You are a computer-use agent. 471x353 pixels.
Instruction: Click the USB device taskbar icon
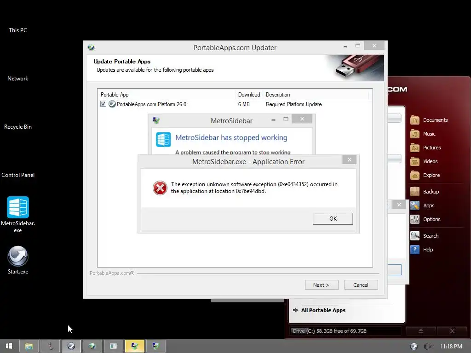[50, 346]
